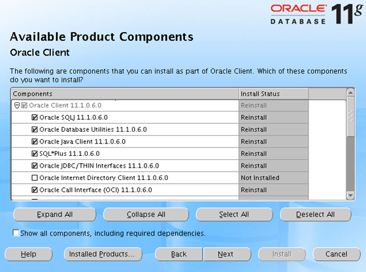Toggle the Oracle Java Client 11.1.0.6.0 checkbox

34,142
